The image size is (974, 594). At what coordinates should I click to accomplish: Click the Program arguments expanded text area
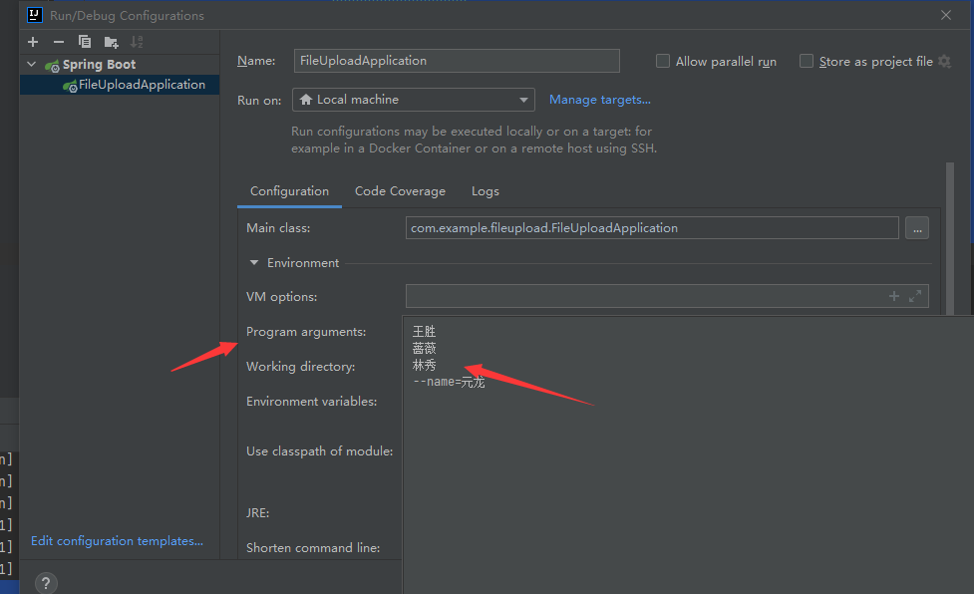[x=688, y=454]
